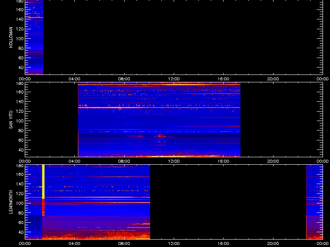This screenshot has height=247, width=330.
Task: Pick the 20:00 time label under San Vito panel
Action: click(273, 161)
